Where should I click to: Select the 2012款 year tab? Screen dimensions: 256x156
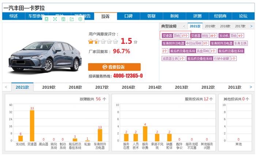[x=208, y=87]
